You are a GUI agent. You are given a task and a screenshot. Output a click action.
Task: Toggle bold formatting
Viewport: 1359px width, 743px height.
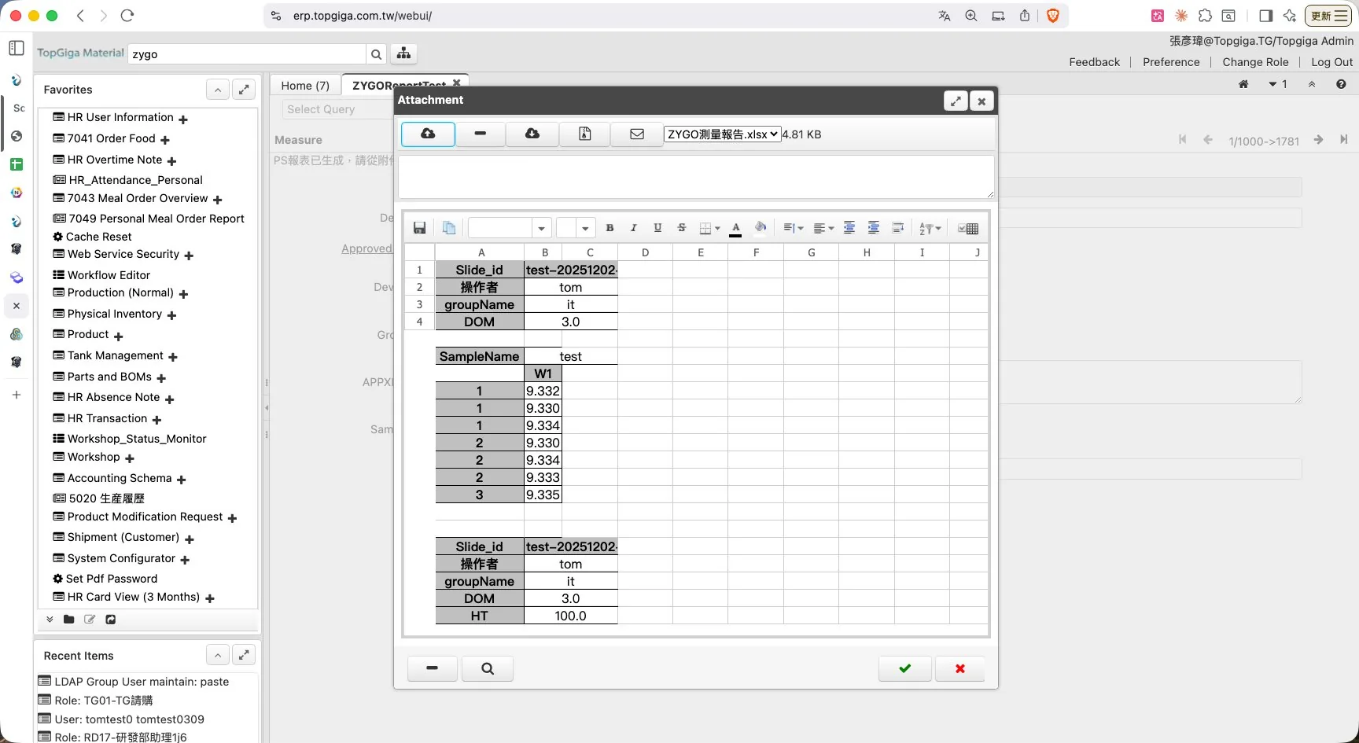tap(610, 228)
